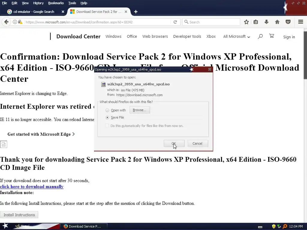Open the Microsoft shopping cart icon
Screen dimensions: 307x230
[x=272, y=36]
